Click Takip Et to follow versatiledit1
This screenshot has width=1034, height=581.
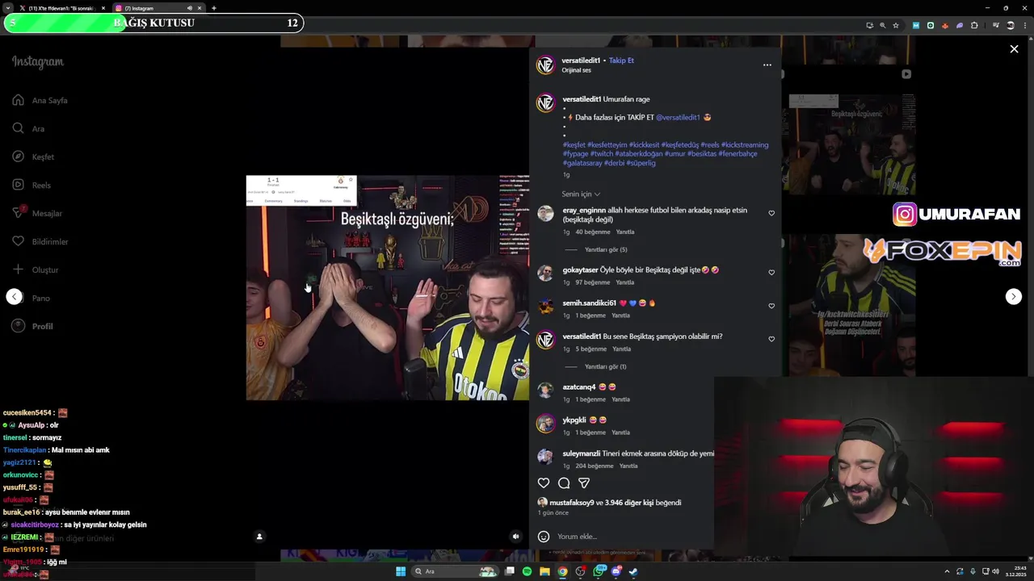(x=621, y=61)
